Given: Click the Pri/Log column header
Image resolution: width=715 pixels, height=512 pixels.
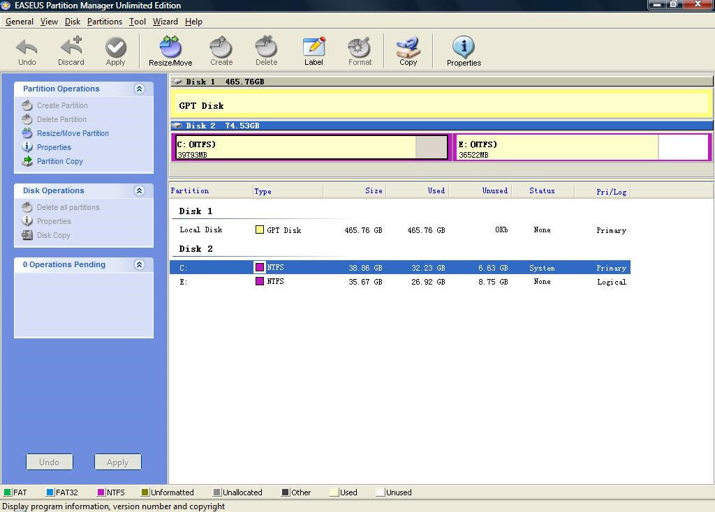Looking at the screenshot, I should (x=603, y=191).
